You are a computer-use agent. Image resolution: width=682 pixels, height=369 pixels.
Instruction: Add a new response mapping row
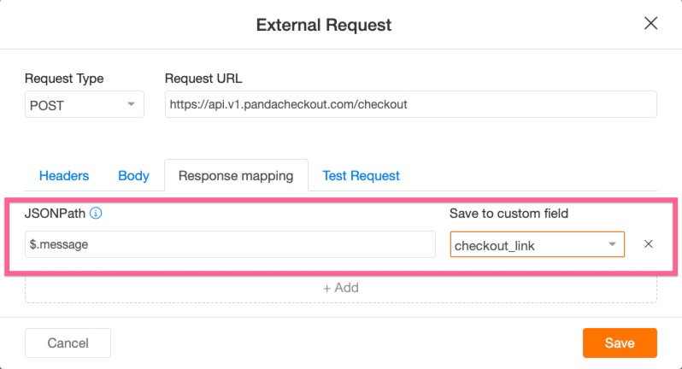(x=341, y=288)
